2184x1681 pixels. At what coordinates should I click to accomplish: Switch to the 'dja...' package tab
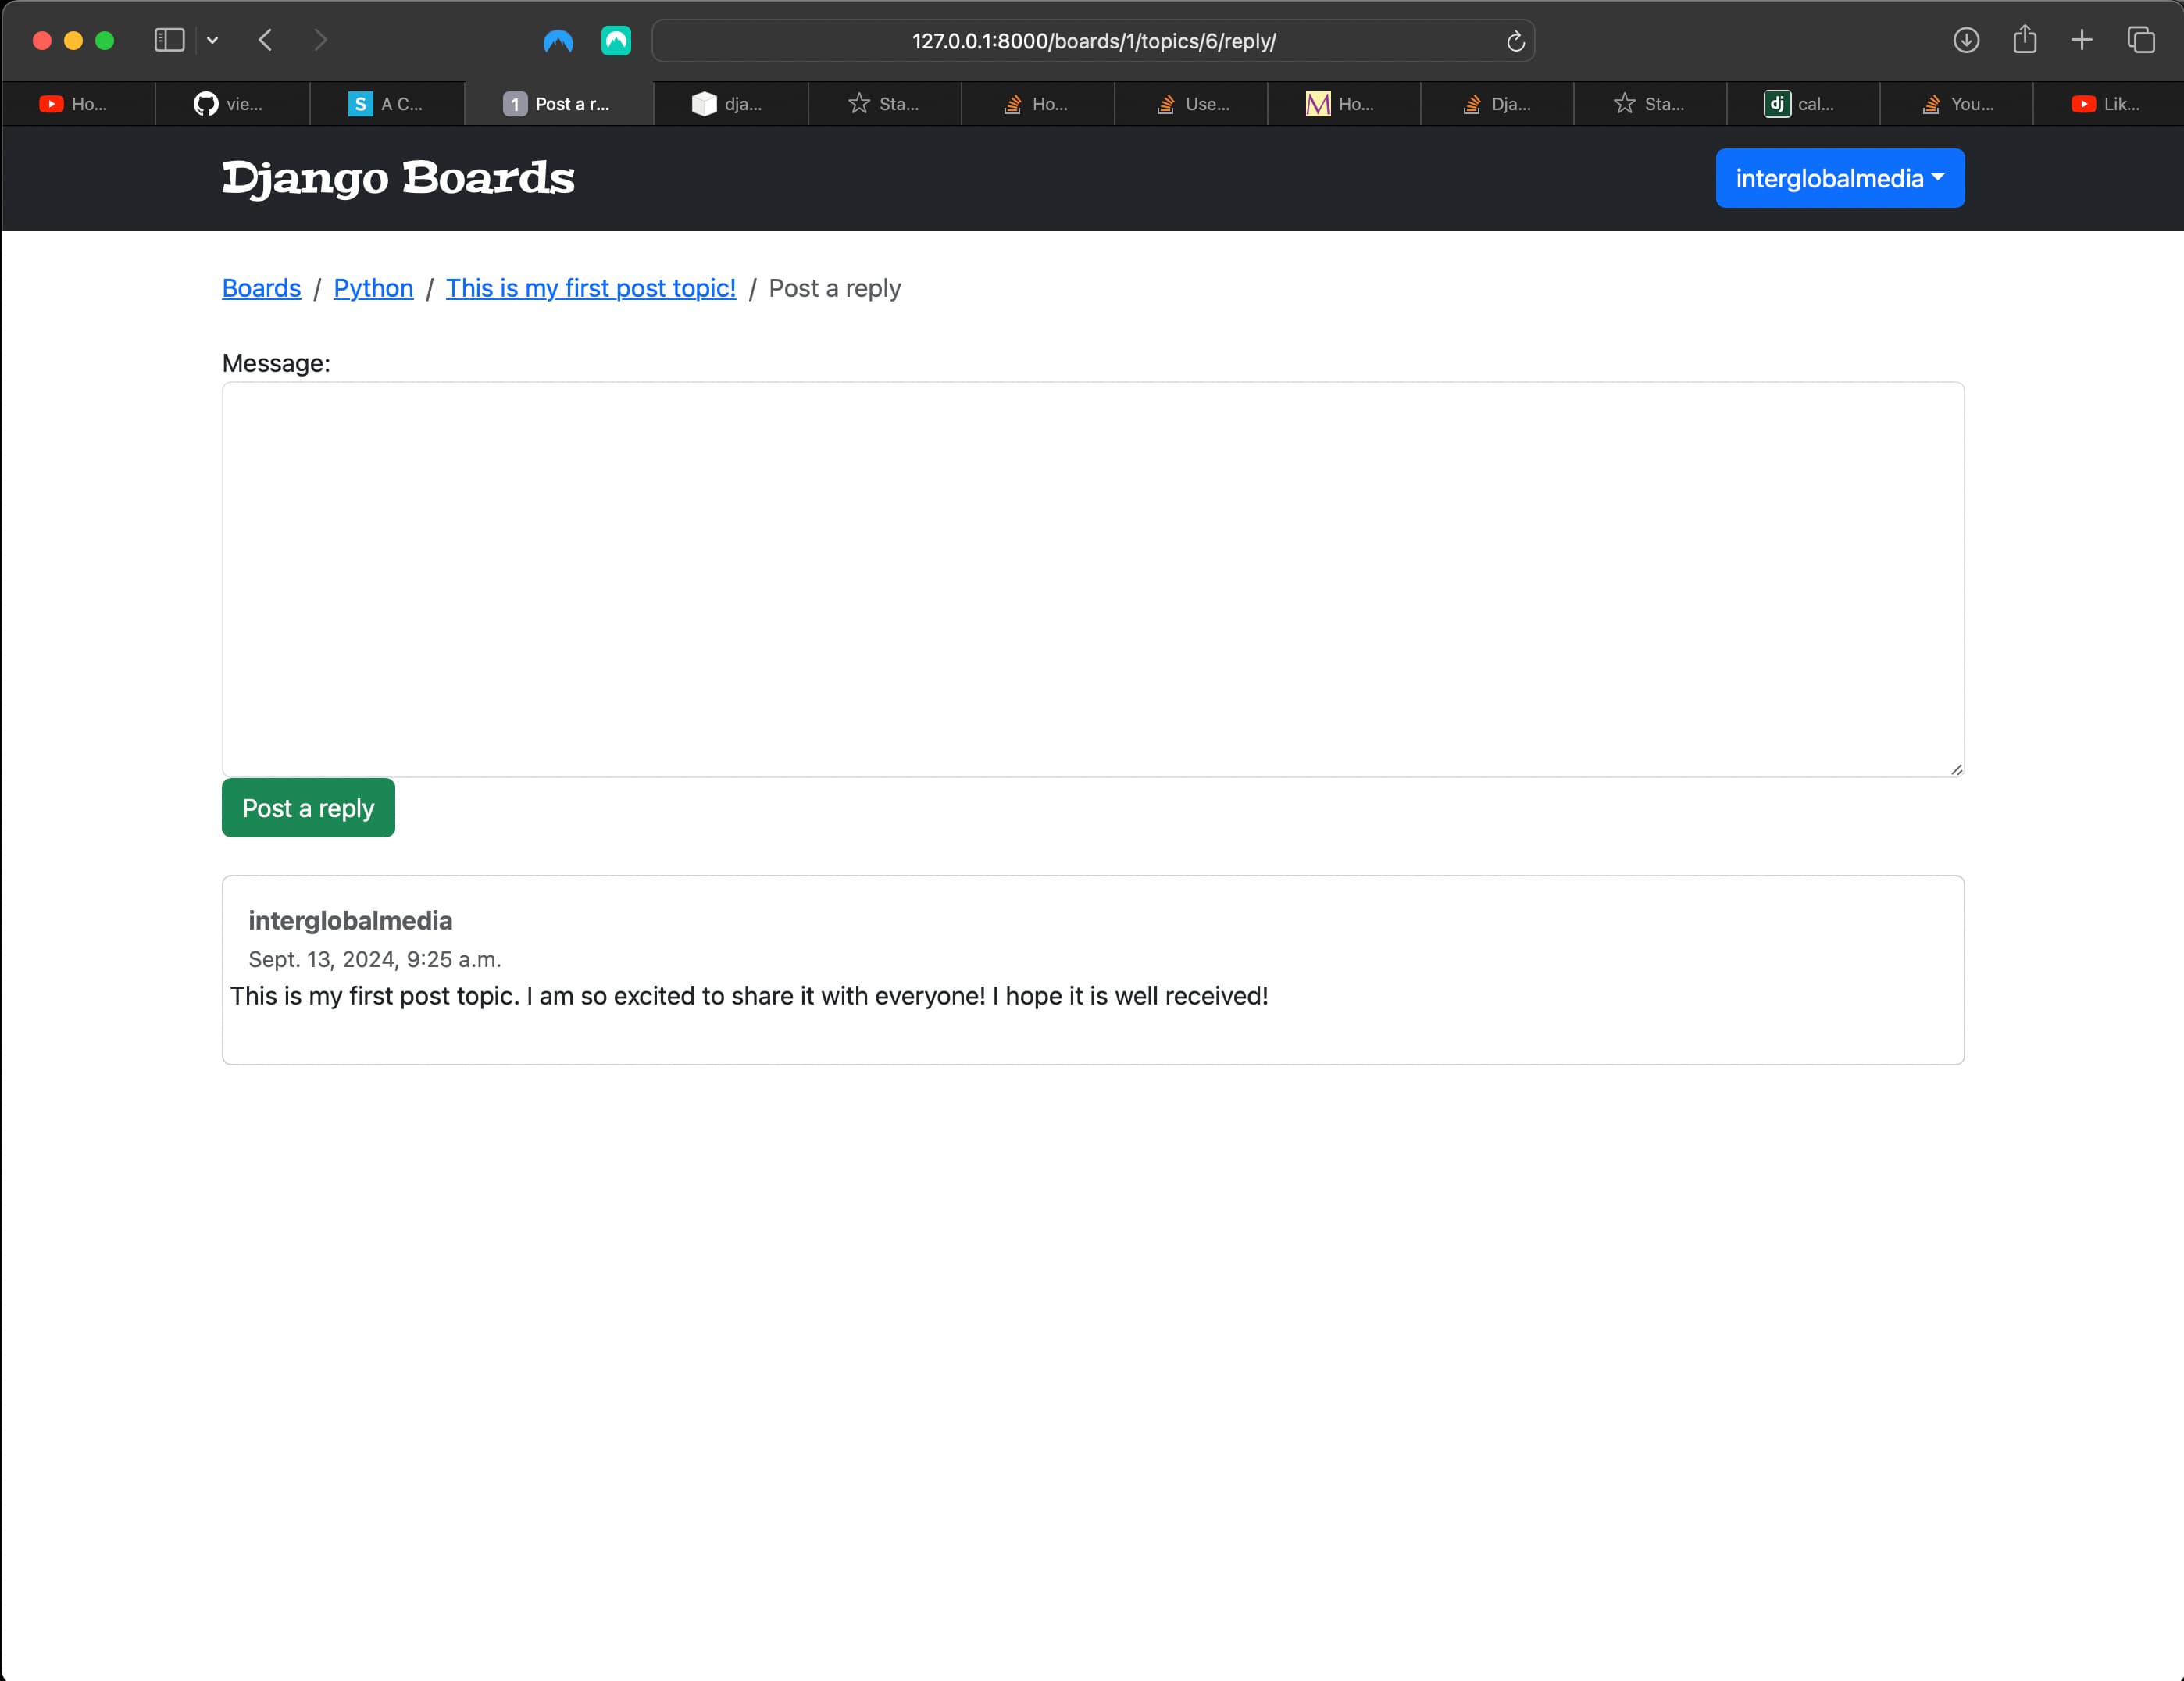(x=730, y=104)
